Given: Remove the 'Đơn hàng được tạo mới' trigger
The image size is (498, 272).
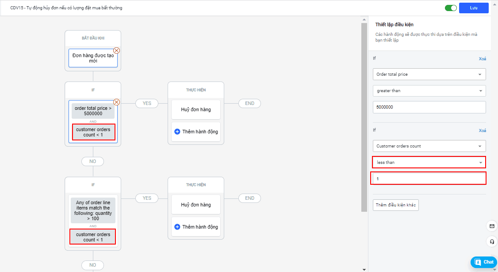Looking at the screenshot, I should tap(117, 51).
